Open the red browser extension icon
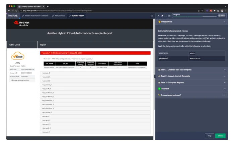Viewport: 232px width, 144px height. [211, 11]
